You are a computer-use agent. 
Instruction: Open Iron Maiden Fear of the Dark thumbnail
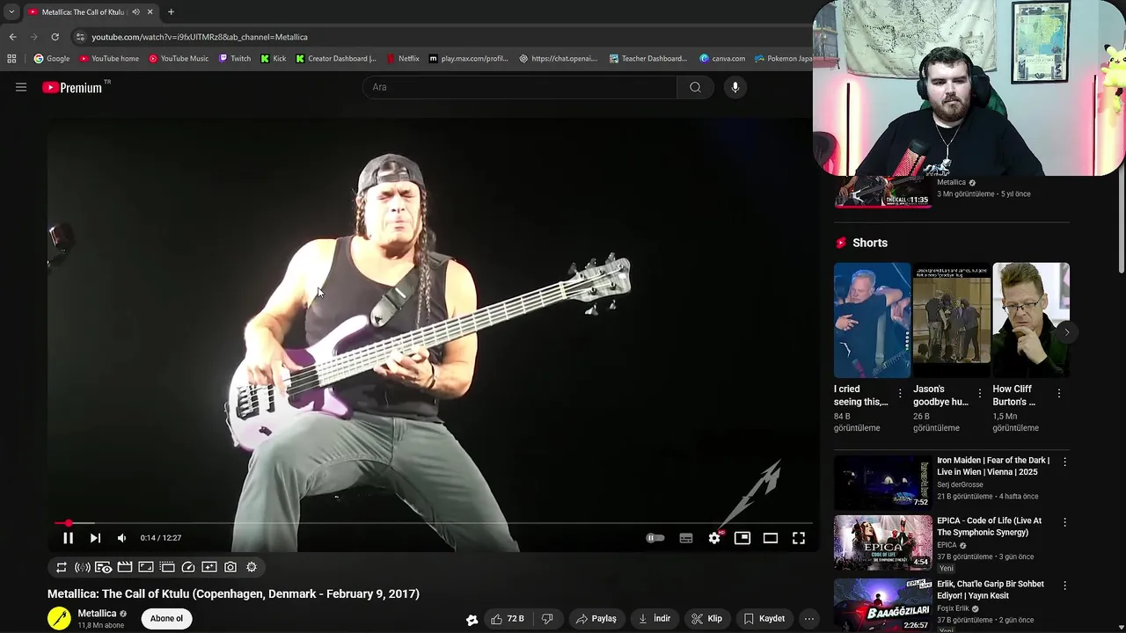(x=882, y=482)
